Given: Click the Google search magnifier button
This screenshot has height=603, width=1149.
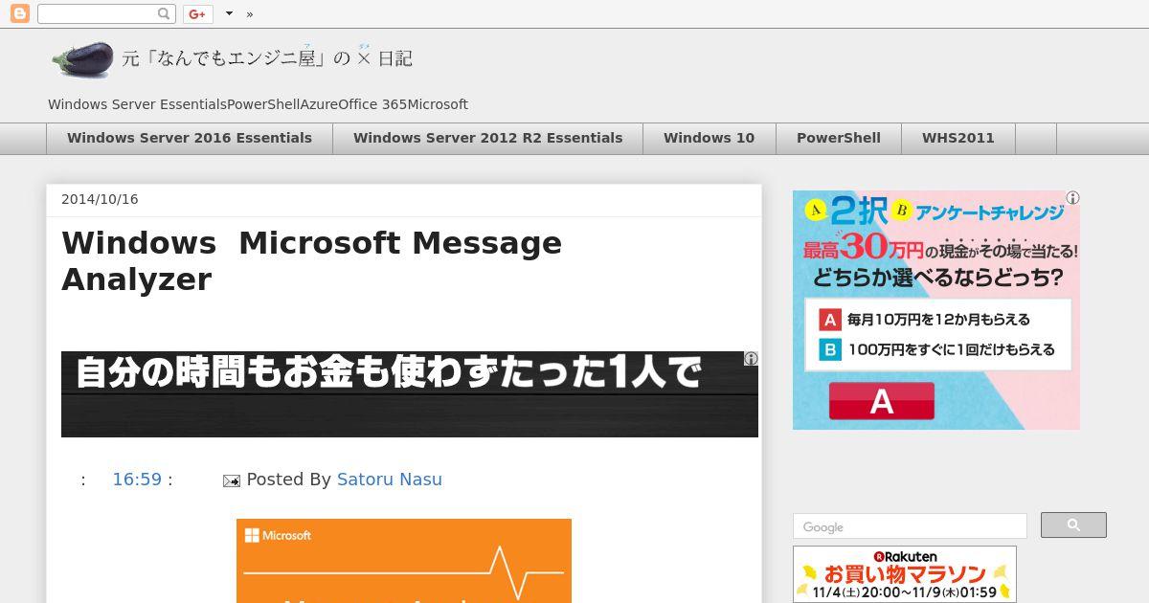Looking at the screenshot, I should click(1073, 525).
